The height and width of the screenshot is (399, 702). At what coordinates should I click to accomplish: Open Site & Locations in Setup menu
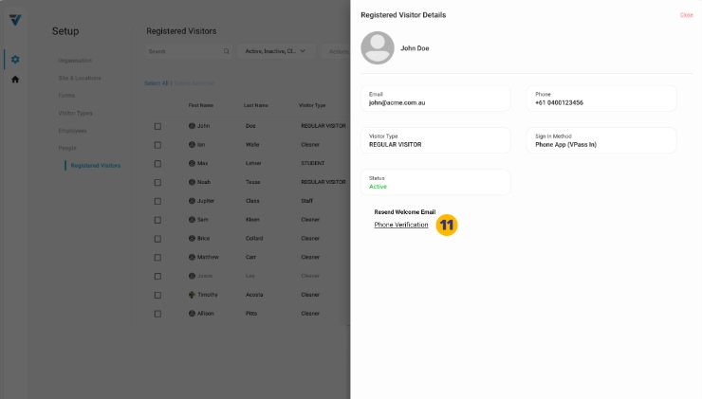pos(80,78)
